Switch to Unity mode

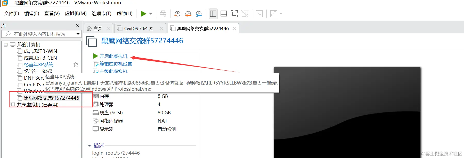click(245, 14)
